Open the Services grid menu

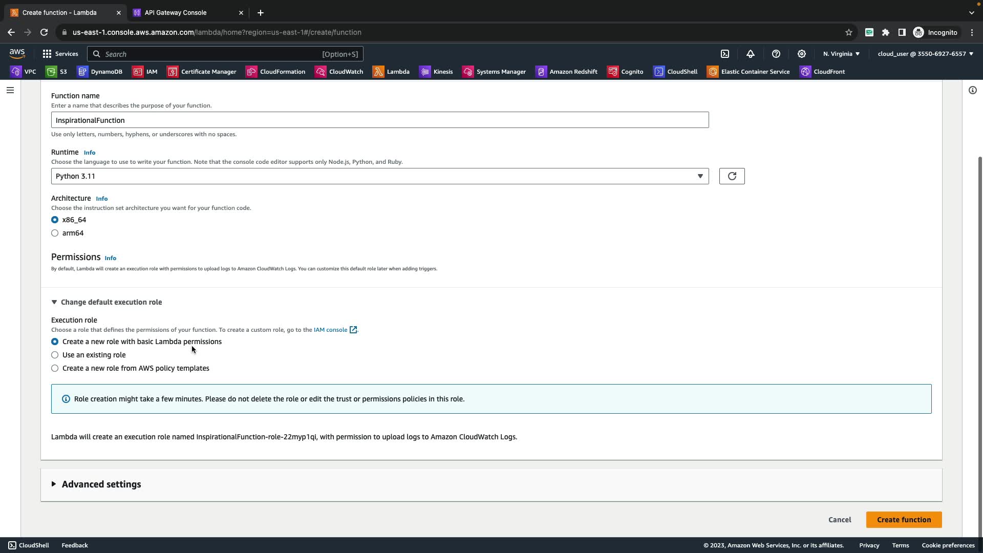click(60, 54)
